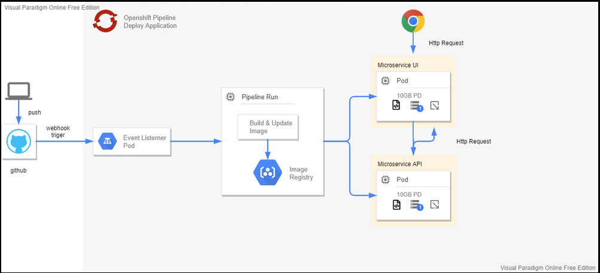Select the Chrome browser icon

point(412,22)
